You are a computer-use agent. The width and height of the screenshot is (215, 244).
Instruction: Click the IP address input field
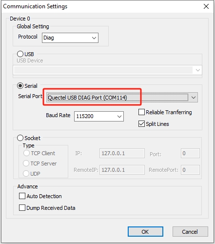pyautogui.click(x=122, y=153)
